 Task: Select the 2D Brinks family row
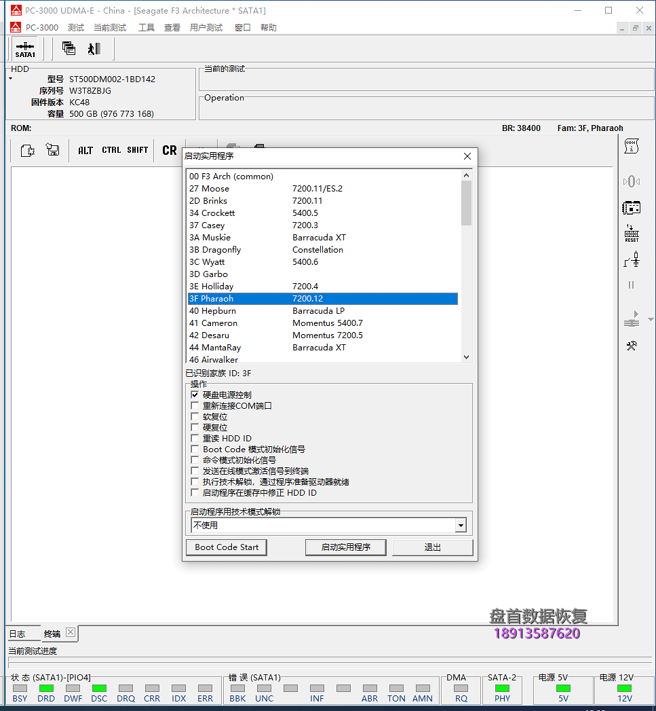coord(322,201)
